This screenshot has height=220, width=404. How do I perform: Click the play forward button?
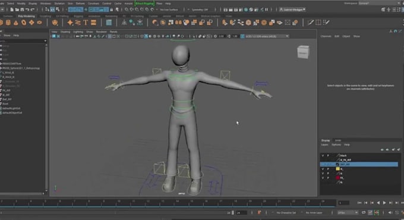[384, 203]
